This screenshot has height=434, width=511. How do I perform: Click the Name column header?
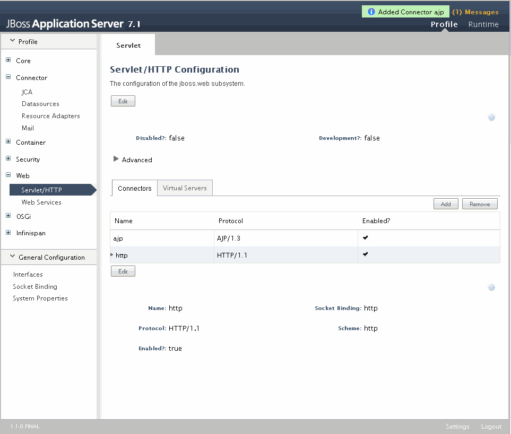click(124, 221)
